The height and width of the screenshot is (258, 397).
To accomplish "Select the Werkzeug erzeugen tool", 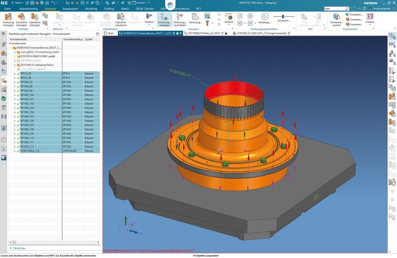I will [8, 19].
